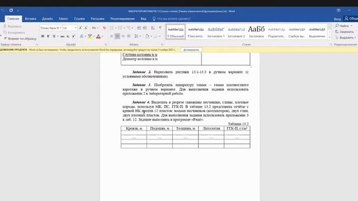Viewport: 358px width, 201px height.
Task: Click the save/refresh icon in title bar
Action: pos(11,10)
